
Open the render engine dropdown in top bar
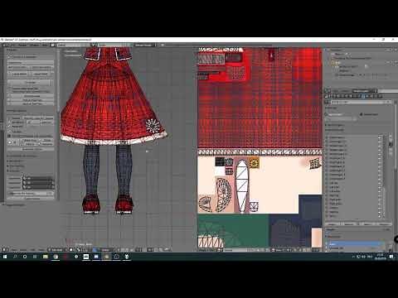point(145,45)
